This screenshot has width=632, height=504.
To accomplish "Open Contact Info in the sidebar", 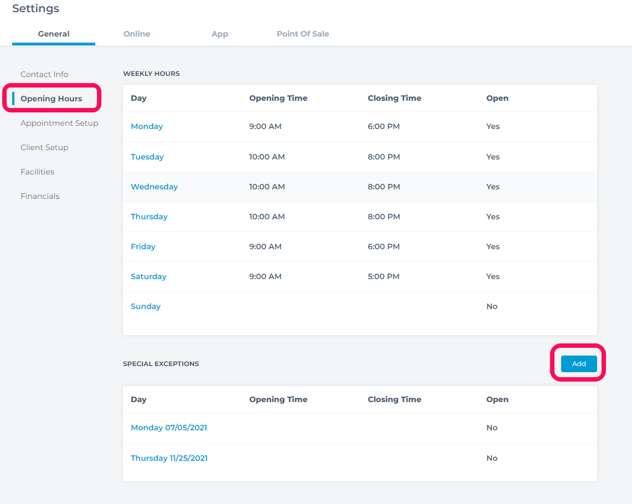I will [44, 74].
